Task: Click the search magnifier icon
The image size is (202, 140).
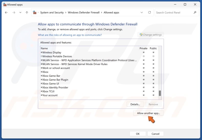Action: [195, 12]
